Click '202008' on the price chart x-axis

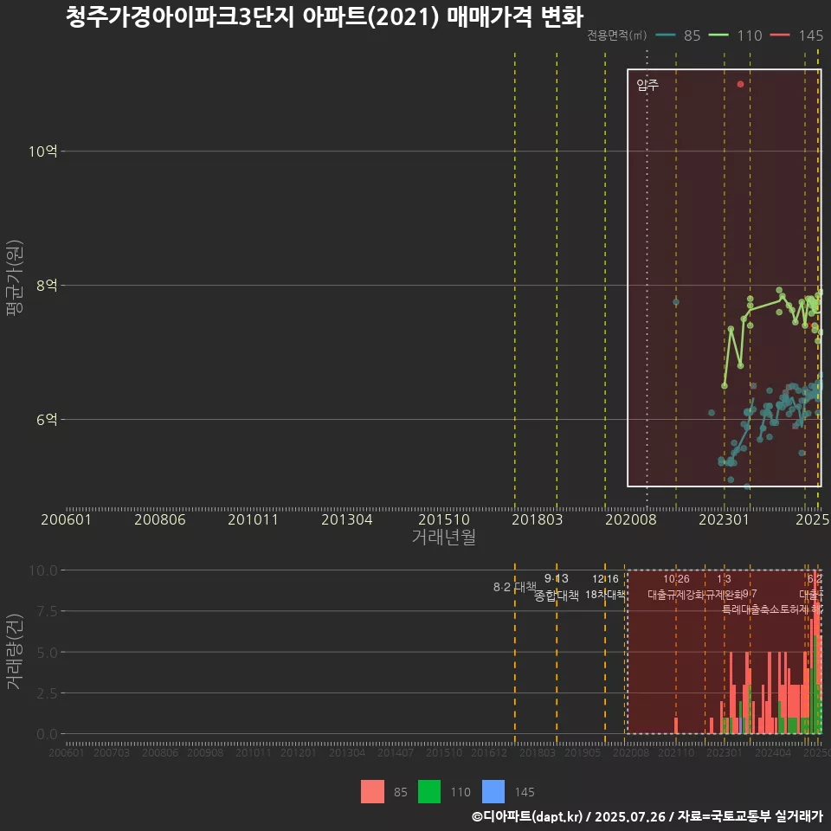(x=631, y=519)
